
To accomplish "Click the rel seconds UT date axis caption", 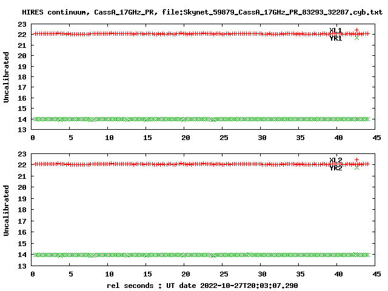I will (x=202, y=286).
